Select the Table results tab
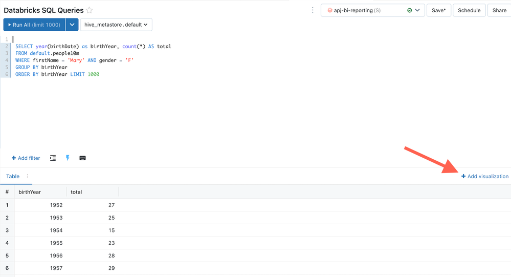 pos(13,176)
